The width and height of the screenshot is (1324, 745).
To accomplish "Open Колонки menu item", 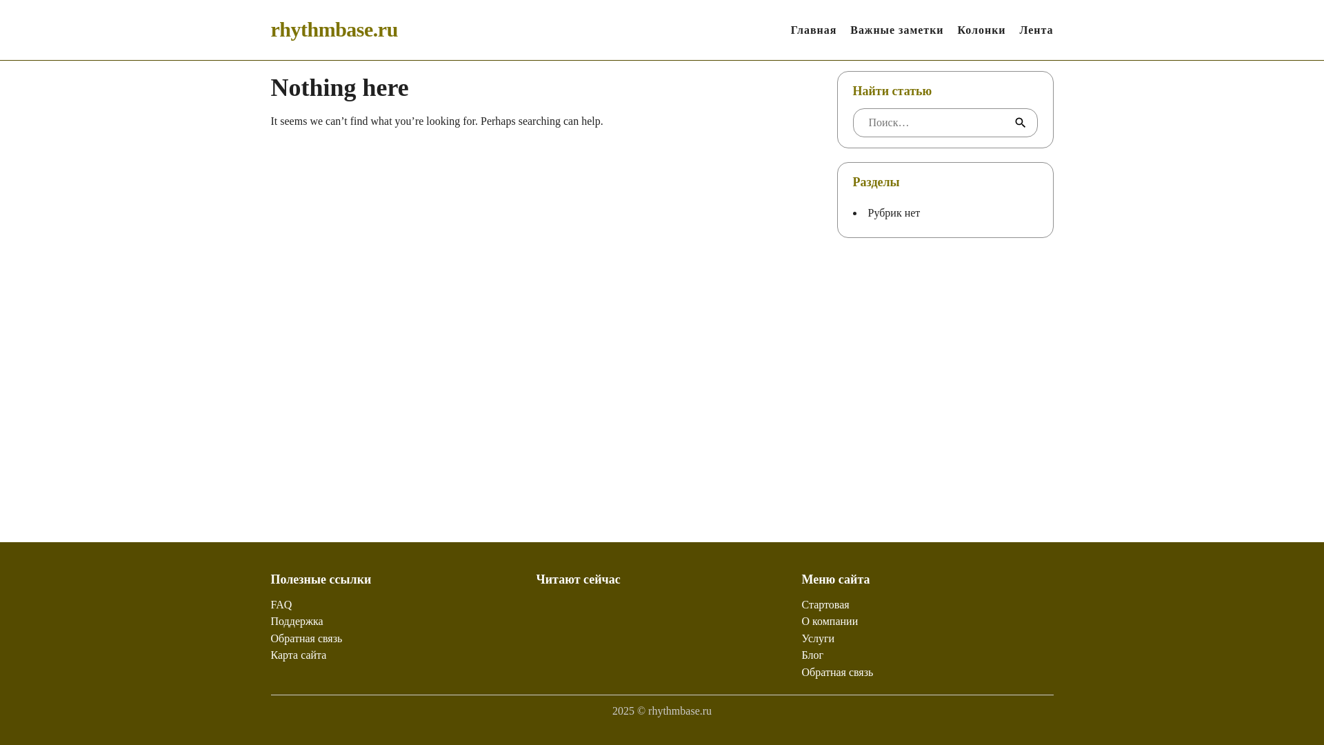I will pyautogui.click(x=981, y=30).
